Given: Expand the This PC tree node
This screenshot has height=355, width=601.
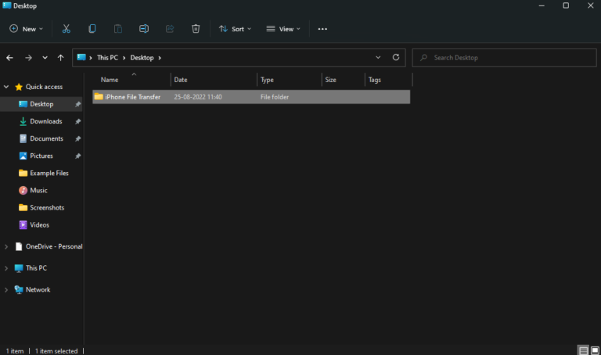Looking at the screenshot, I should (7, 268).
